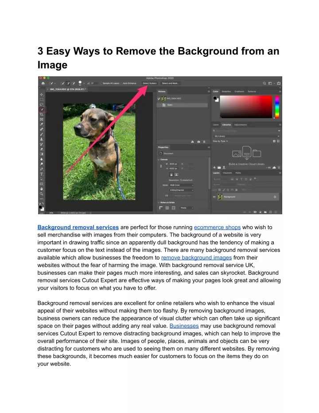
Task: Create new group folder icon in Layers
Action: [265, 212]
